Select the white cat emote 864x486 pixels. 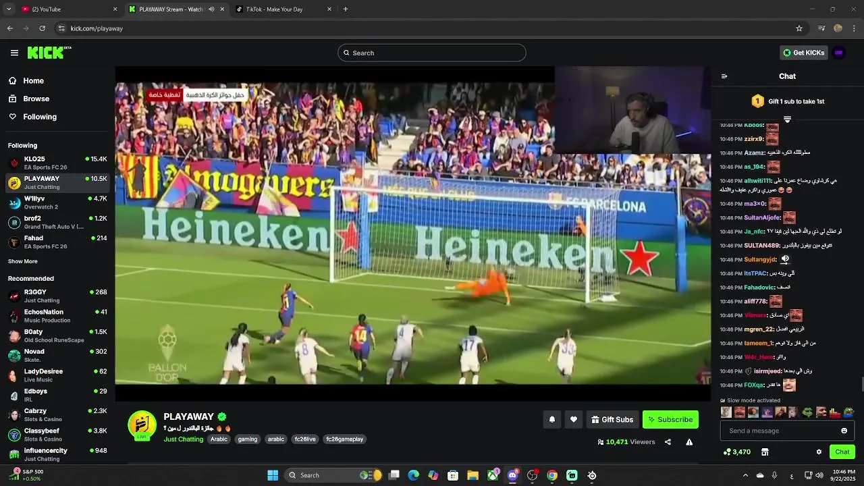click(726, 412)
